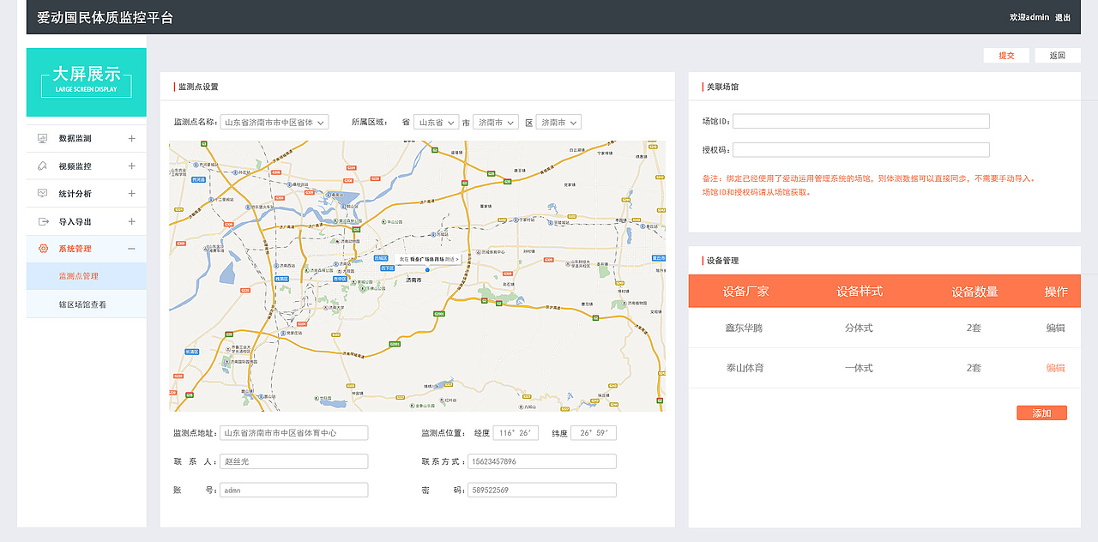This screenshot has height=542, width=1098.
Task: Click the import/export (导入导出) arrow icon
Action: [42, 221]
